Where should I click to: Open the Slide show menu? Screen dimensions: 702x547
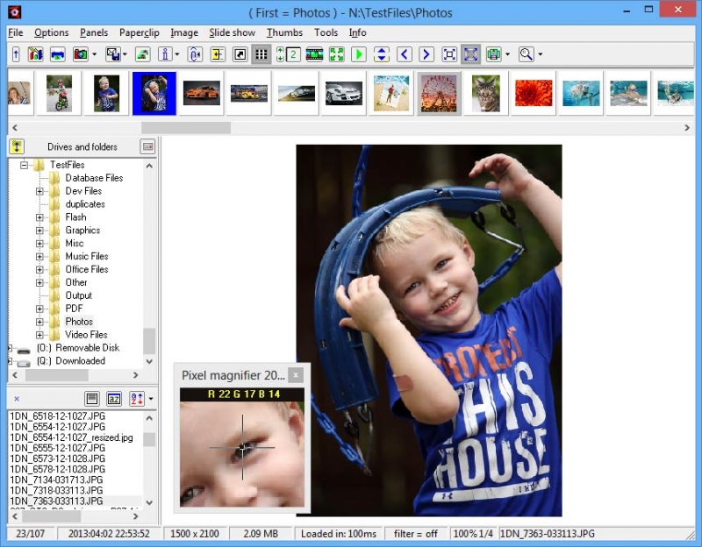[x=233, y=32]
